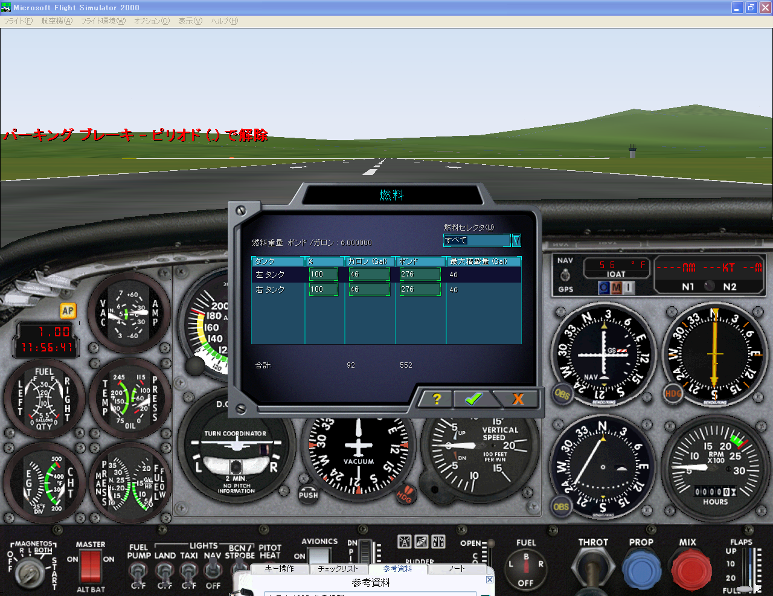Switch to the チェックリスト kneeboard tab

point(338,569)
